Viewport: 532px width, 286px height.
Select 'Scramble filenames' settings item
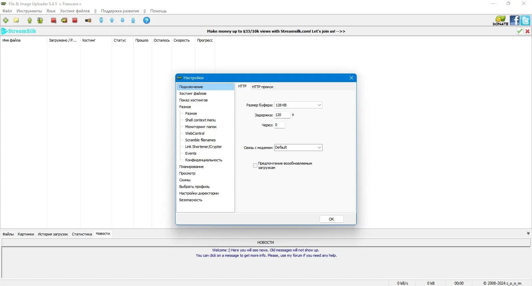coord(200,140)
